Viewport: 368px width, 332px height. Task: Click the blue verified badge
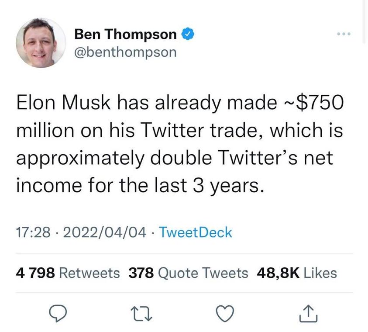coord(187,34)
